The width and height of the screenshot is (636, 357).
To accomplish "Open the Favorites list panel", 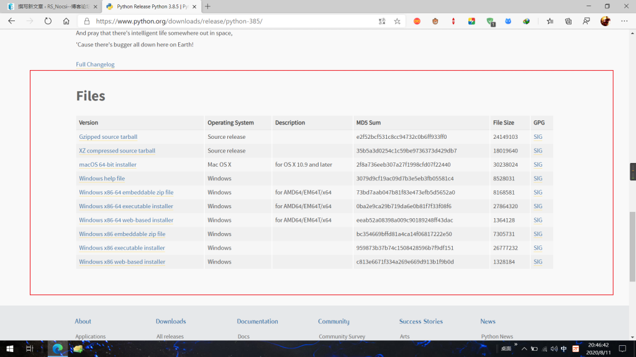I will 550,21.
